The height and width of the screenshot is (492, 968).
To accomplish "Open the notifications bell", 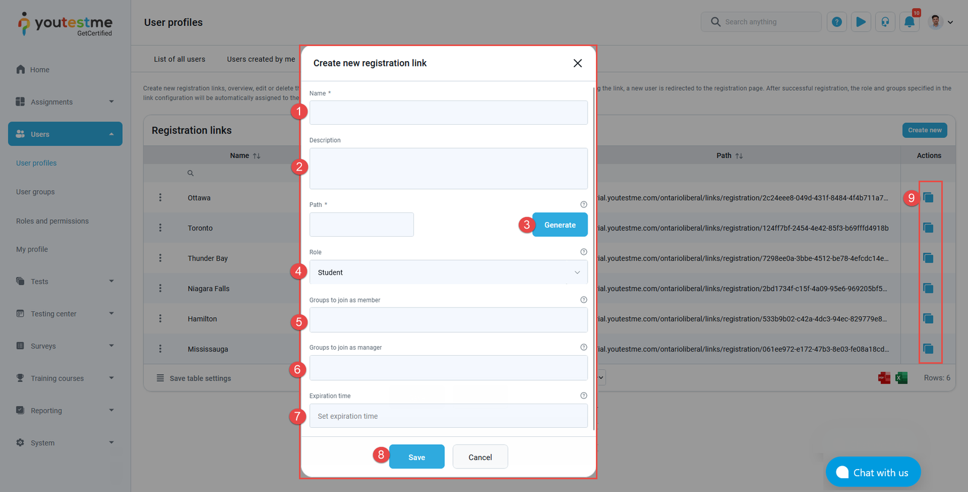I will point(909,22).
